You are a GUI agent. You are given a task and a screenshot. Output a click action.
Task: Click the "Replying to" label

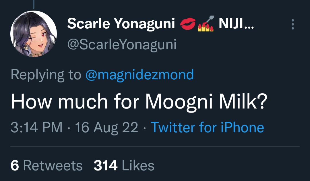(46, 75)
